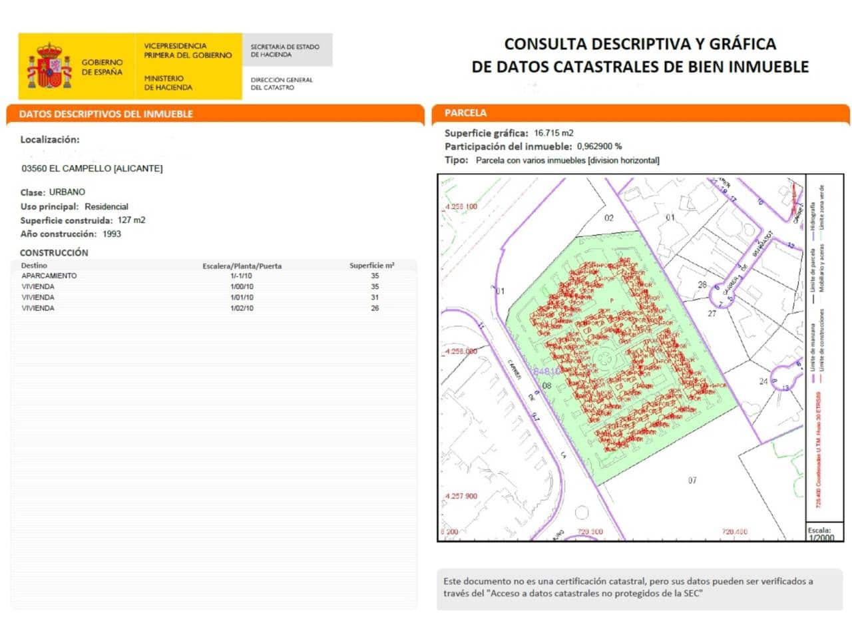Select the Datos Descriptivos del Inmueble header
Viewport: 852px width, 639px height.
[x=106, y=114]
